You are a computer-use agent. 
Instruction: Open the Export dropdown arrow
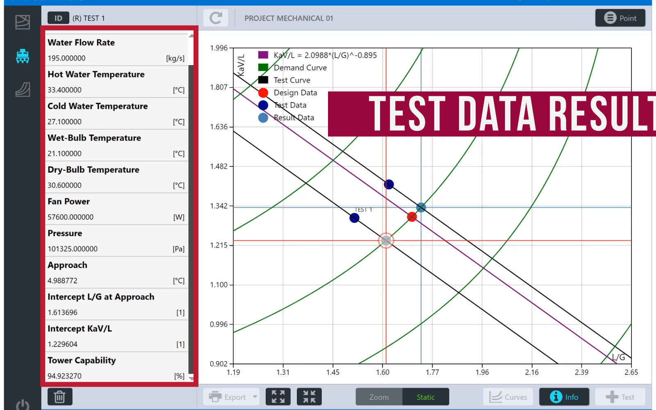[x=255, y=397]
